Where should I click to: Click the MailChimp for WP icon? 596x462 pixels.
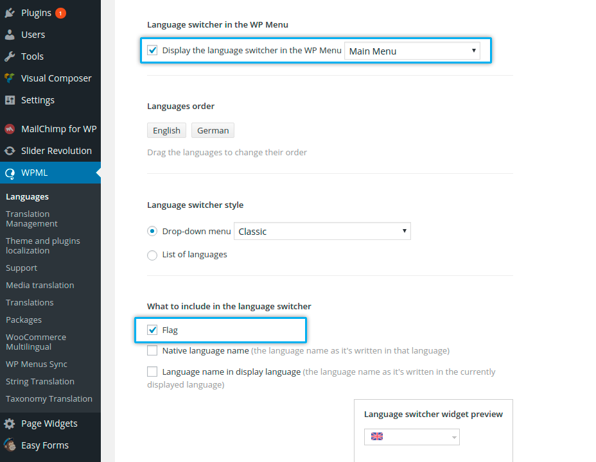pyautogui.click(x=10, y=129)
